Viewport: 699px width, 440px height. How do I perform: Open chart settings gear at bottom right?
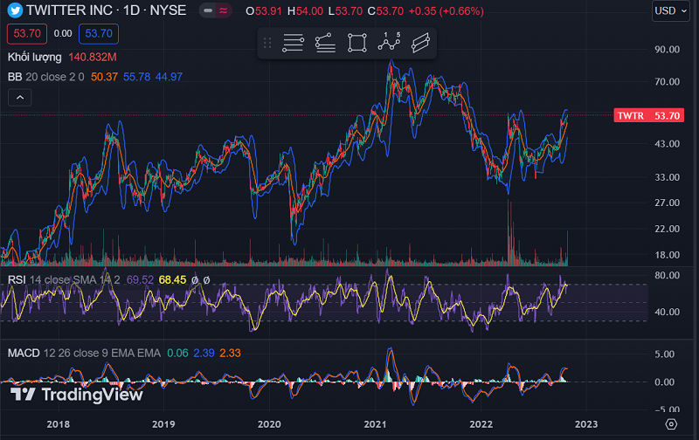[x=670, y=423]
